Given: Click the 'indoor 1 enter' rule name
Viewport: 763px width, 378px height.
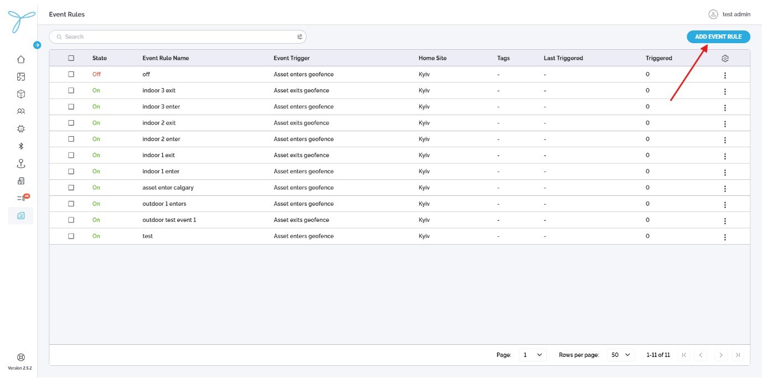Looking at the screenshot, I should 161,172.
